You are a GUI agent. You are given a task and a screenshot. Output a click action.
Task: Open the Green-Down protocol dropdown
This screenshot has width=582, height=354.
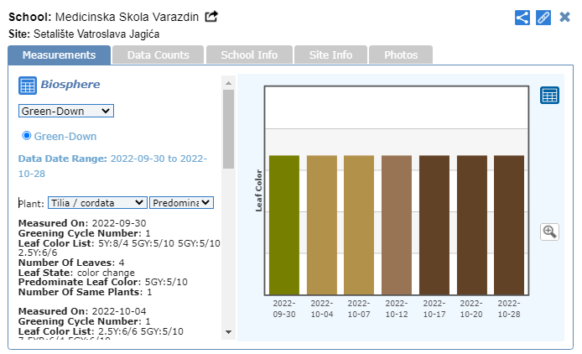click(65, 111)
